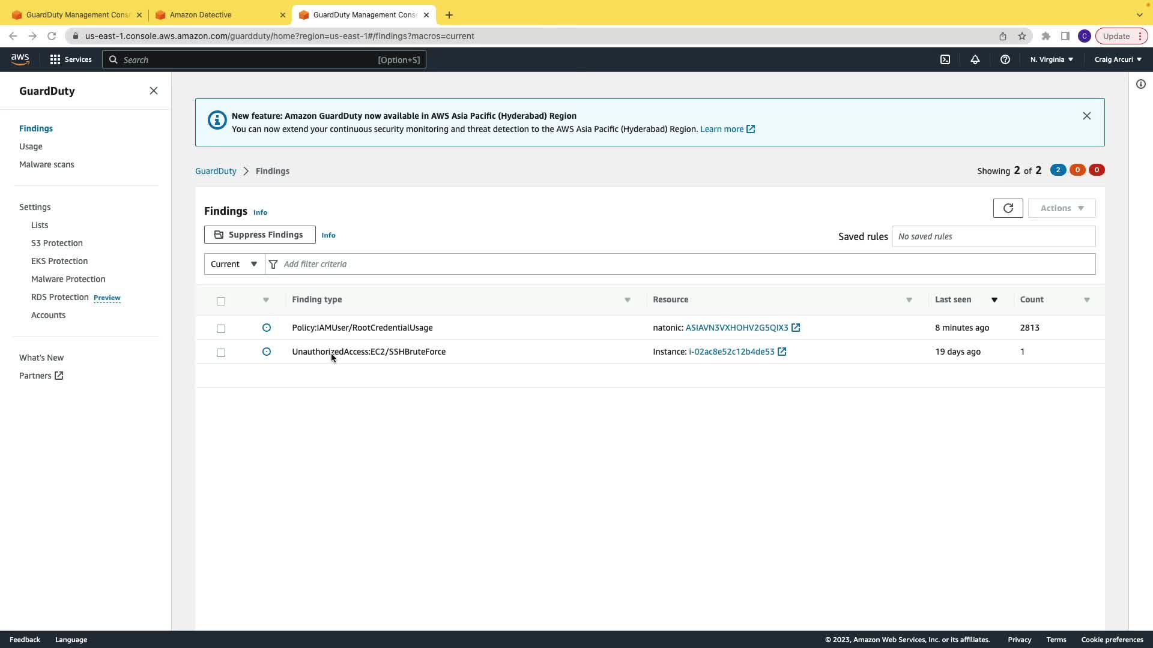Image resolution: width=1153 pixels, height=648 pixels.
Task: Open the Services grid menu
Action: [x=70, y=59]
